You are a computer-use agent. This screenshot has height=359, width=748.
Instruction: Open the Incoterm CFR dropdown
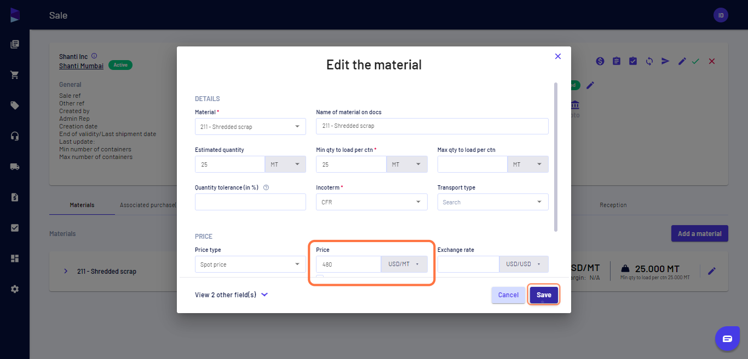click(372, 202)
